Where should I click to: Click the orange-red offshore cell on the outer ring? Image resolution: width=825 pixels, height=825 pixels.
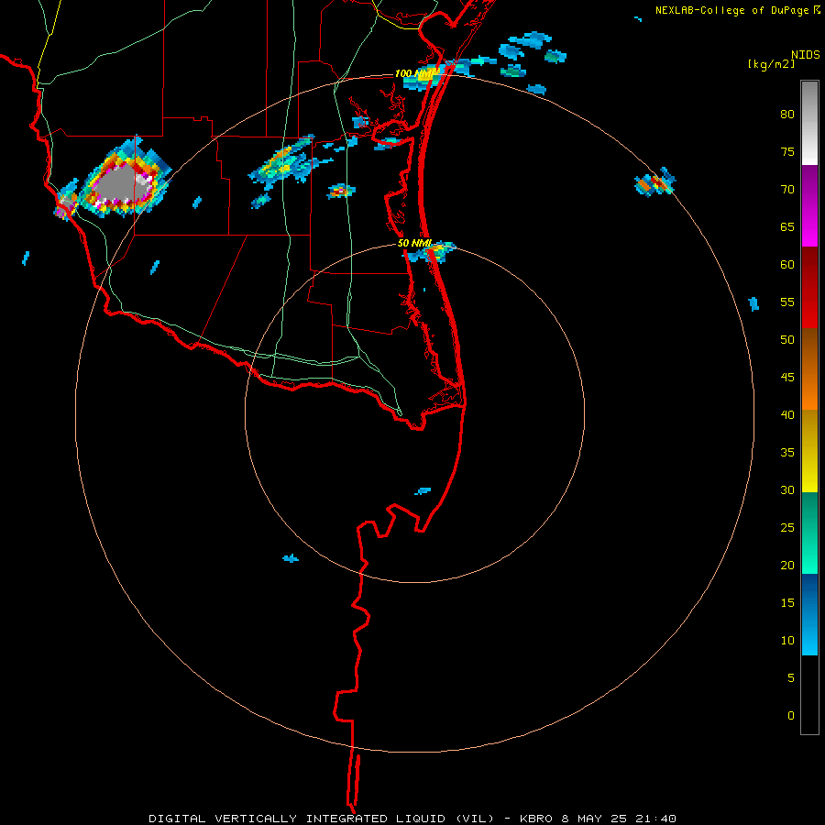point(655,183)
